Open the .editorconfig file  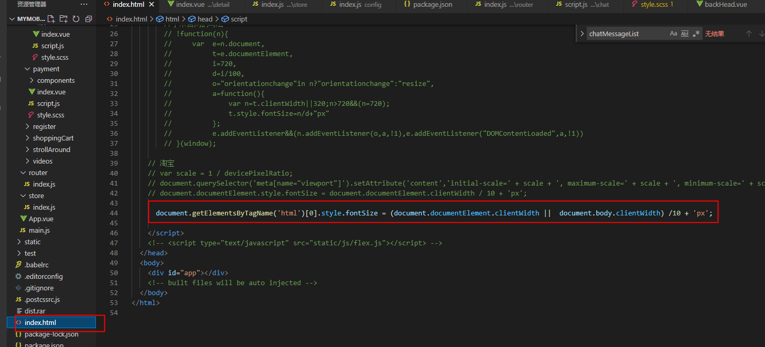[x=44, y=277]
